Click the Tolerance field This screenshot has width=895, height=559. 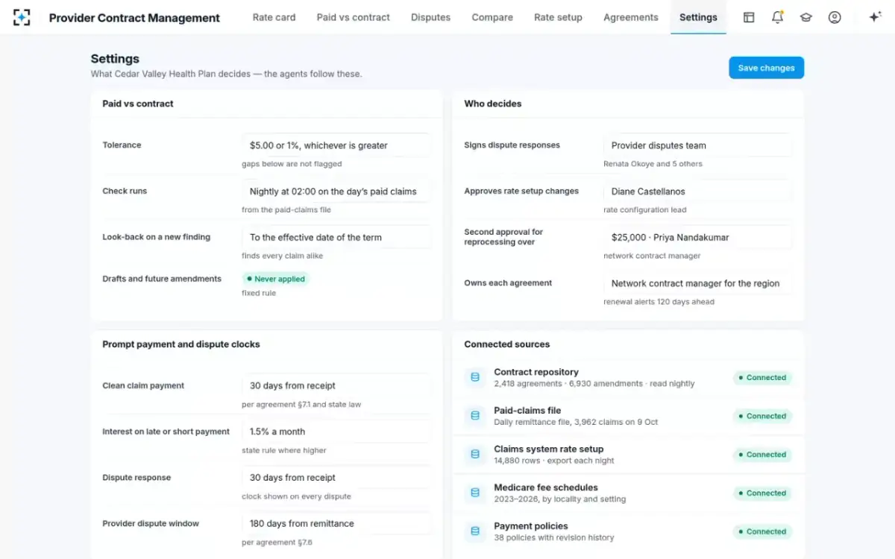pyautogui.click(x=336, y=145)
